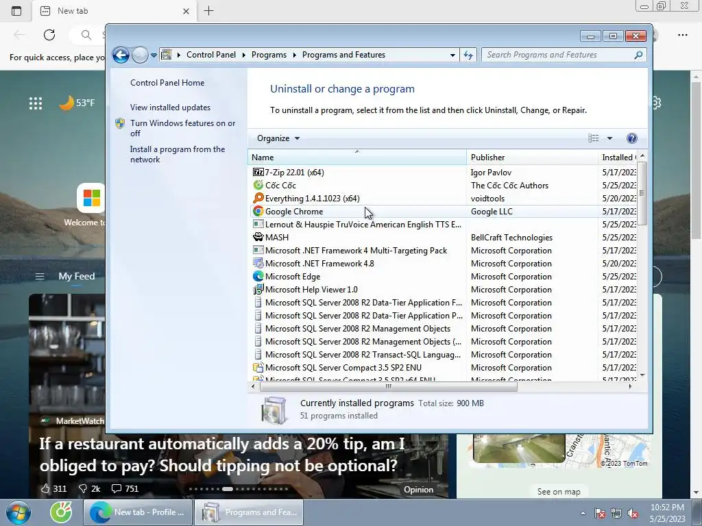Open the view options dropdown arrow
702x526 pixels.
pyautogui.click(x=609, y=138)
